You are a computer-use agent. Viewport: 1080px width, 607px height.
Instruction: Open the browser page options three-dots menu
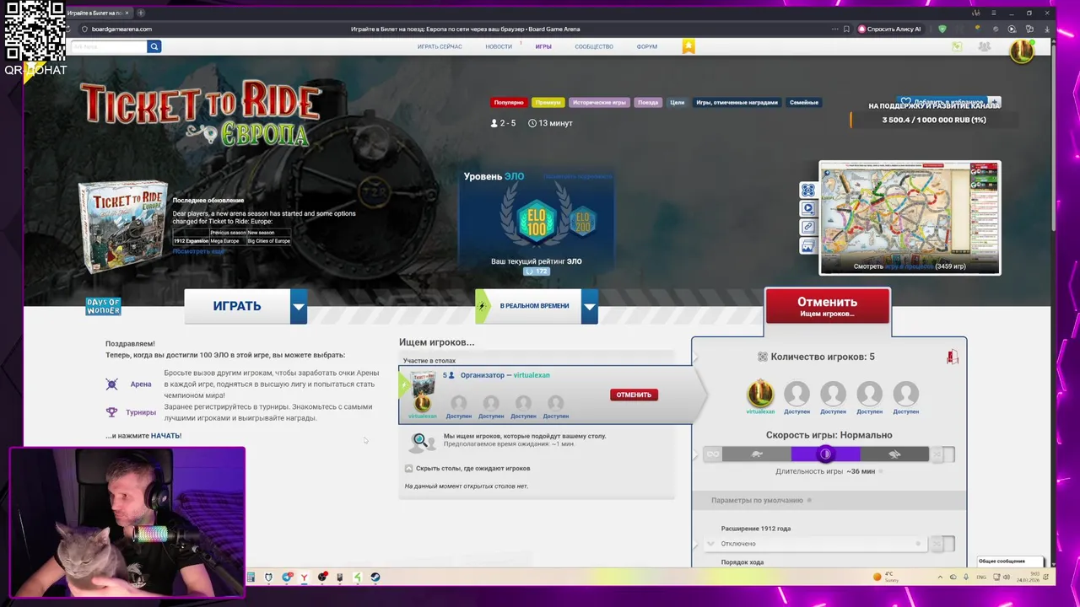(x=834, y=29)
